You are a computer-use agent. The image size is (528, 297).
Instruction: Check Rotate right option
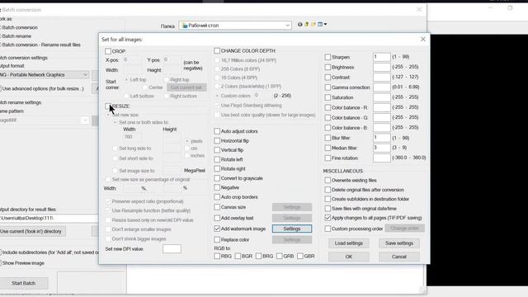[x=217, y=168]
